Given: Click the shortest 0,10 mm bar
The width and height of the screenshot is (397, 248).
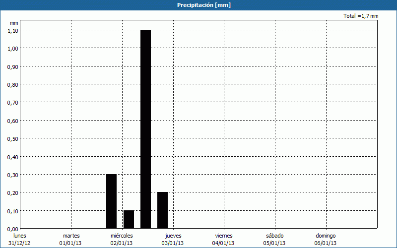Looking at the screenshot, I should 129,219.
